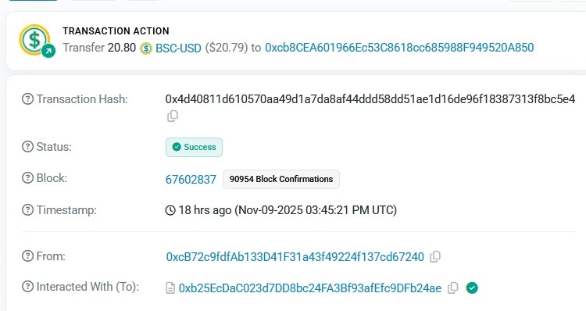
Task: Click the Timestamp help question icon
Action: (x=27, y=210)
